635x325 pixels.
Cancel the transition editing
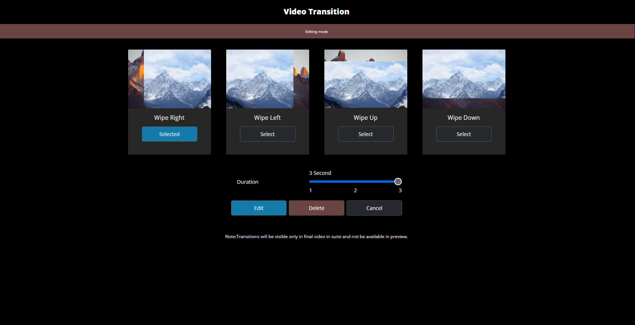tap(374, 208)
